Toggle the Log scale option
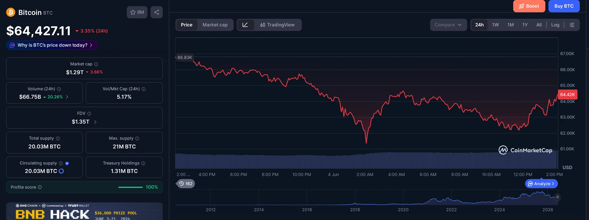The width and height of the screenshot is (589, 220). tap(555, 25)
